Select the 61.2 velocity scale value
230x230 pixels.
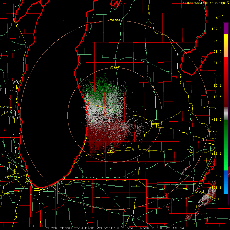coord(217,63)
